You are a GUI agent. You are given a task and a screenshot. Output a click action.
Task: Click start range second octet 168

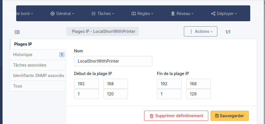coord(115,84)
